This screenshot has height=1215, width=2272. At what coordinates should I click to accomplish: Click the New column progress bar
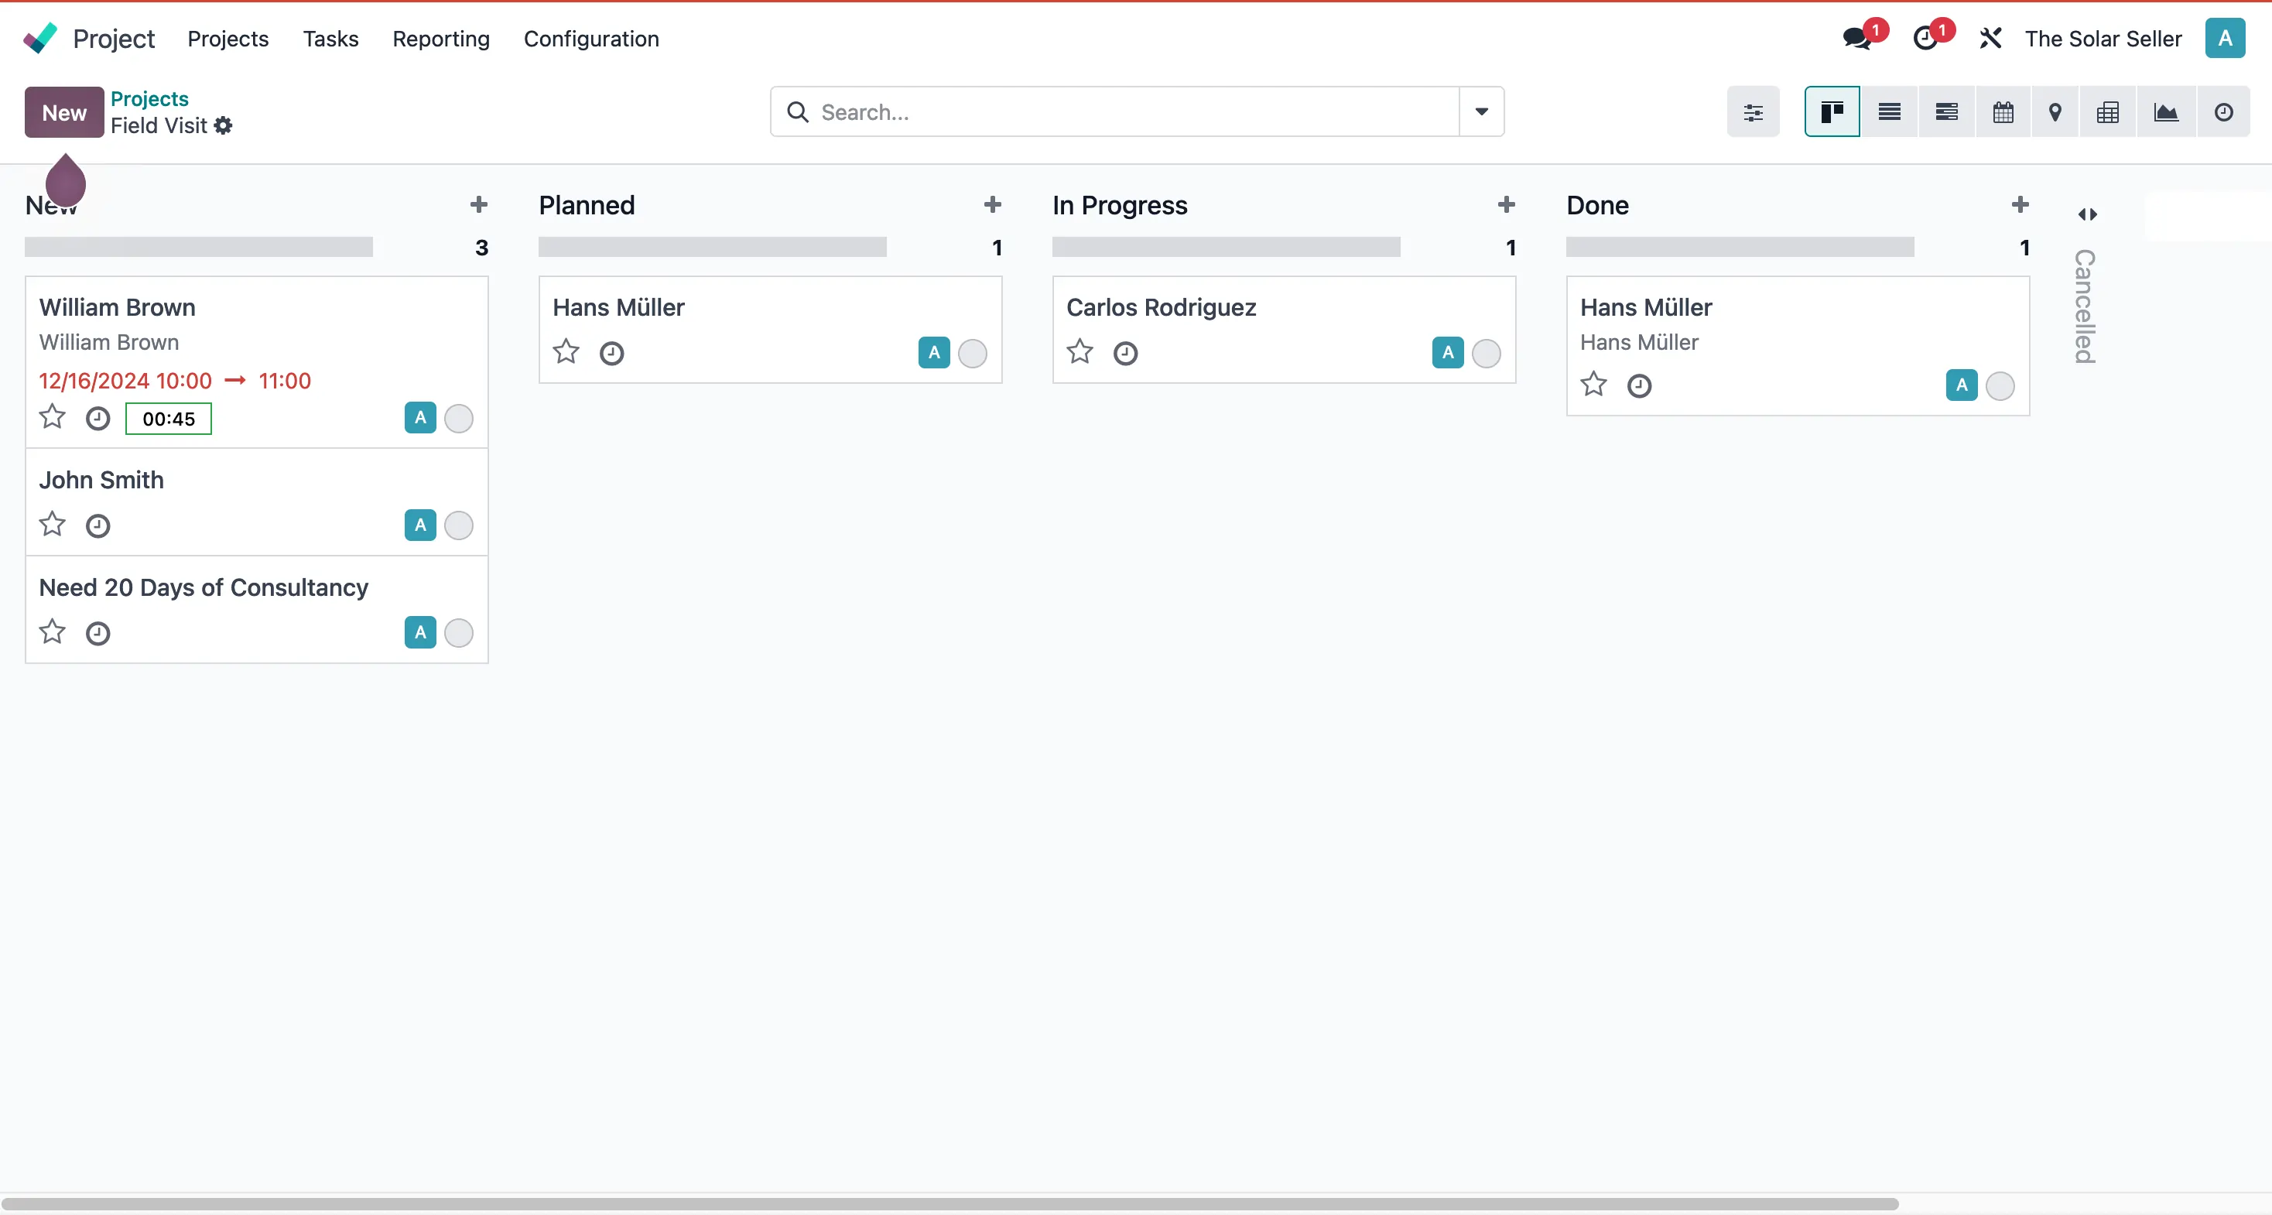click(x=198, y=247)
